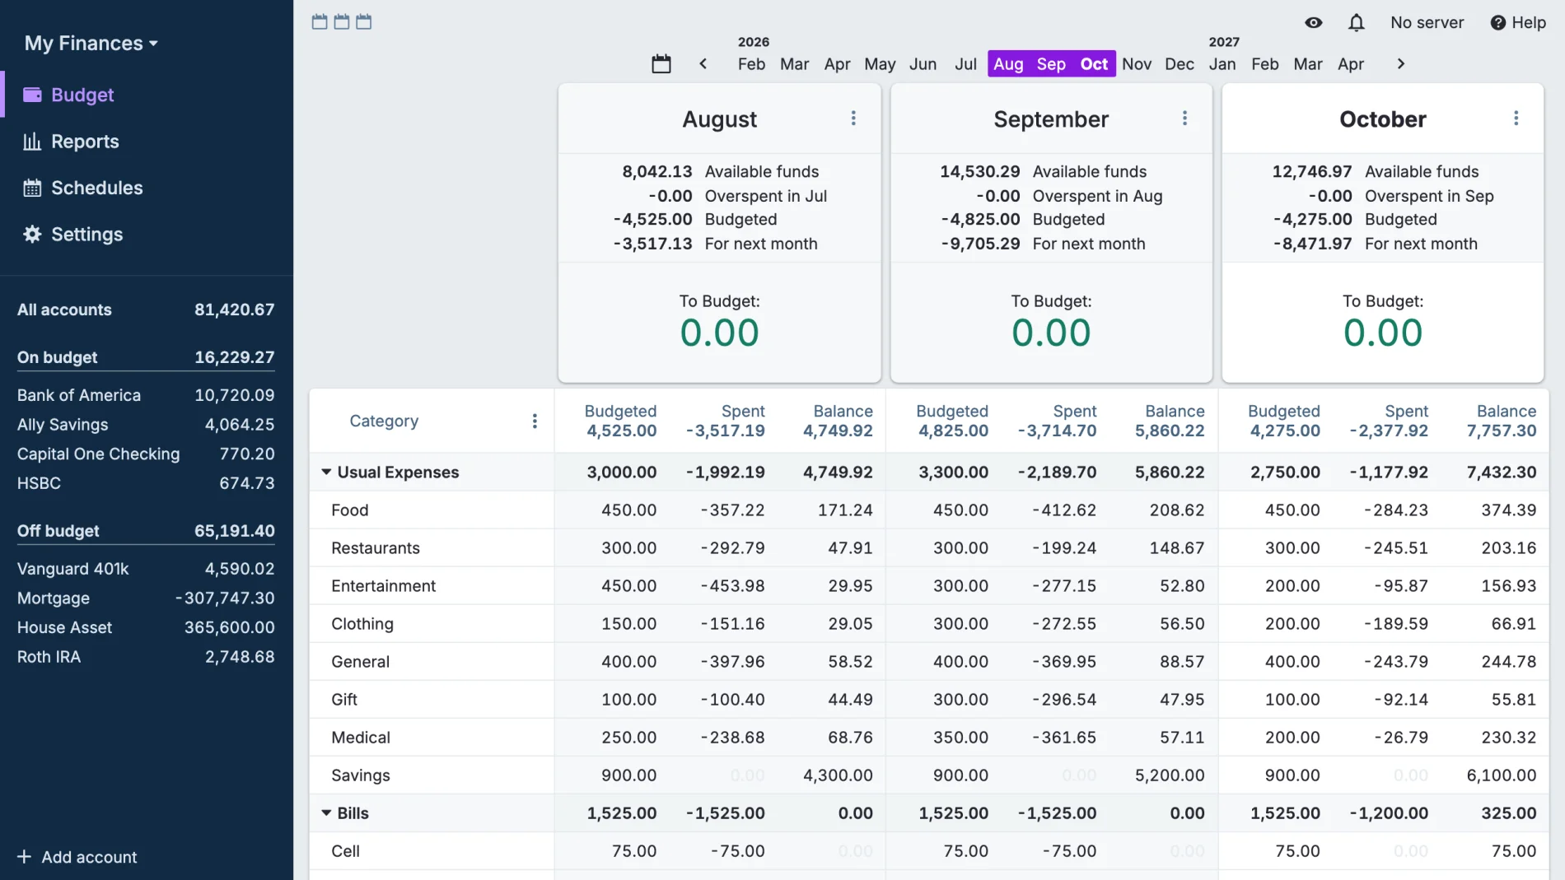Click No server status
Screen dimensions: 1565x880
click(1427, 23)
